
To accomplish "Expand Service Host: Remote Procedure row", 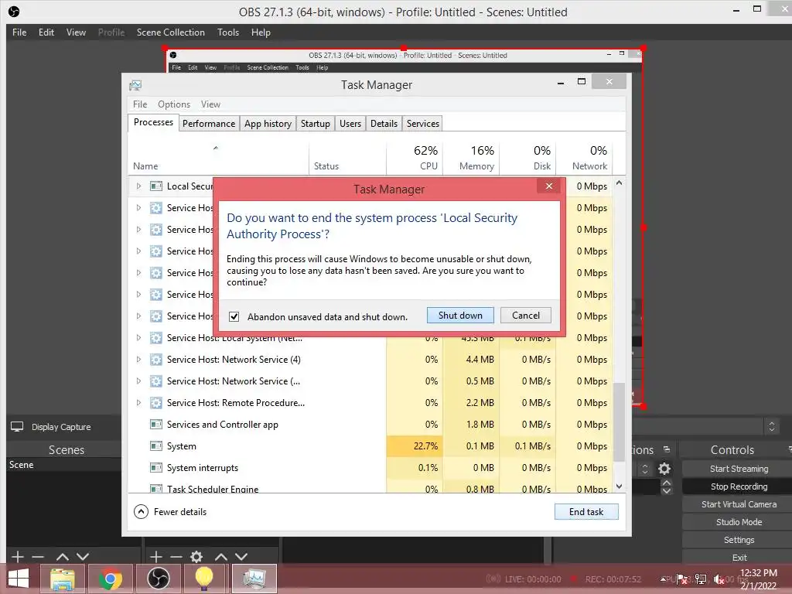I will coord(138,402).
